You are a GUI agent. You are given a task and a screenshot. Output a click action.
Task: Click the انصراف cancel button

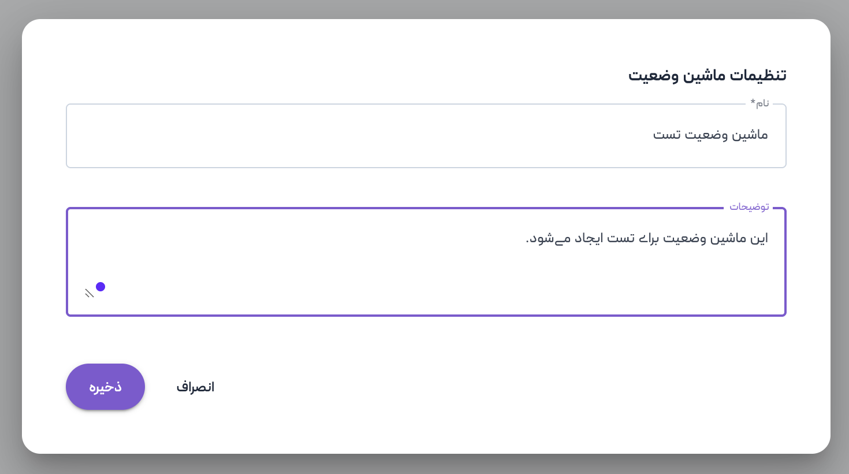[x=195, y=387]
